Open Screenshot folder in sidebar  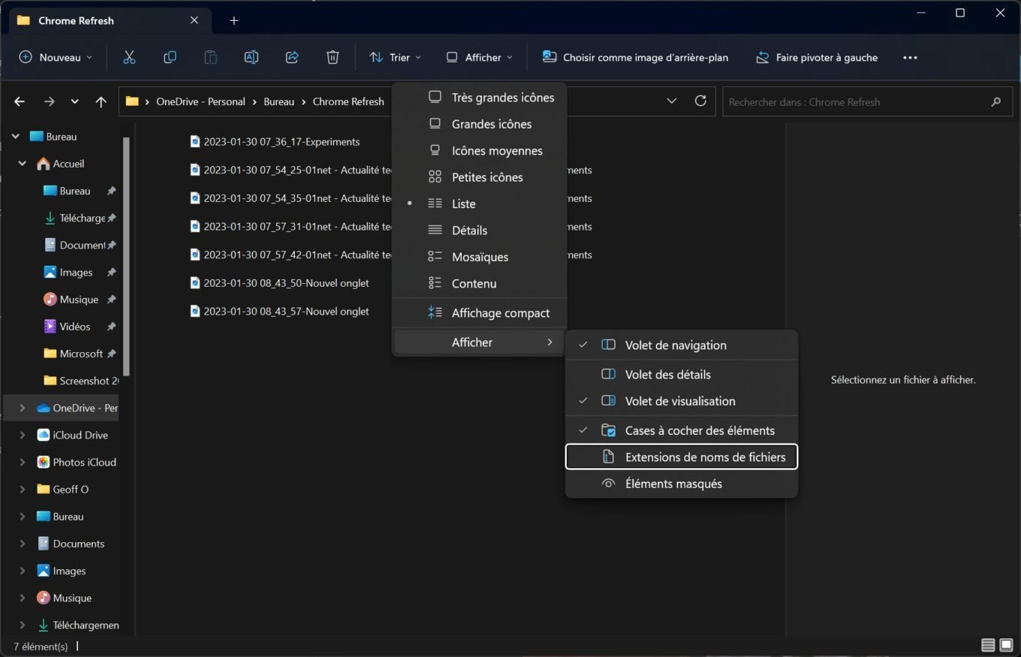pyautogui.click(x=81, y=381)
